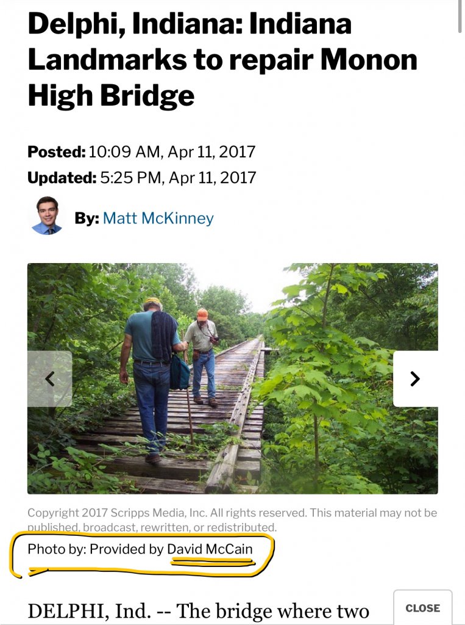Click the author's headshot avatar
The image size is (465, 625).
point(46,215)
